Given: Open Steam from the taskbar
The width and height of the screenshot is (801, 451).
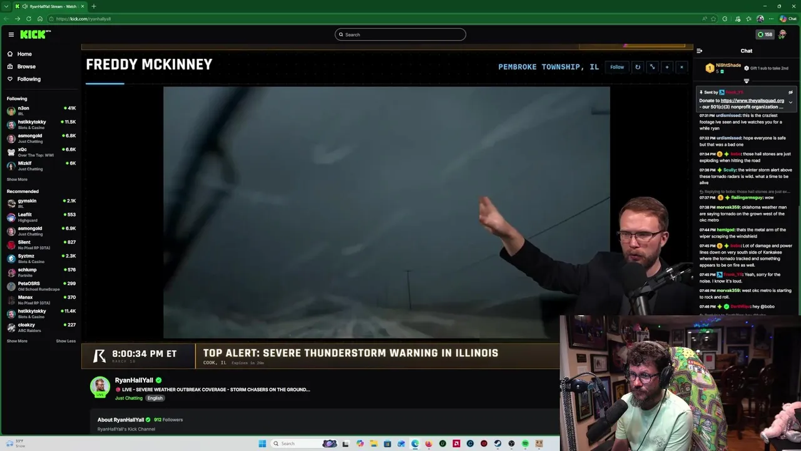Looking at the screenshot, I should [497, 443].
